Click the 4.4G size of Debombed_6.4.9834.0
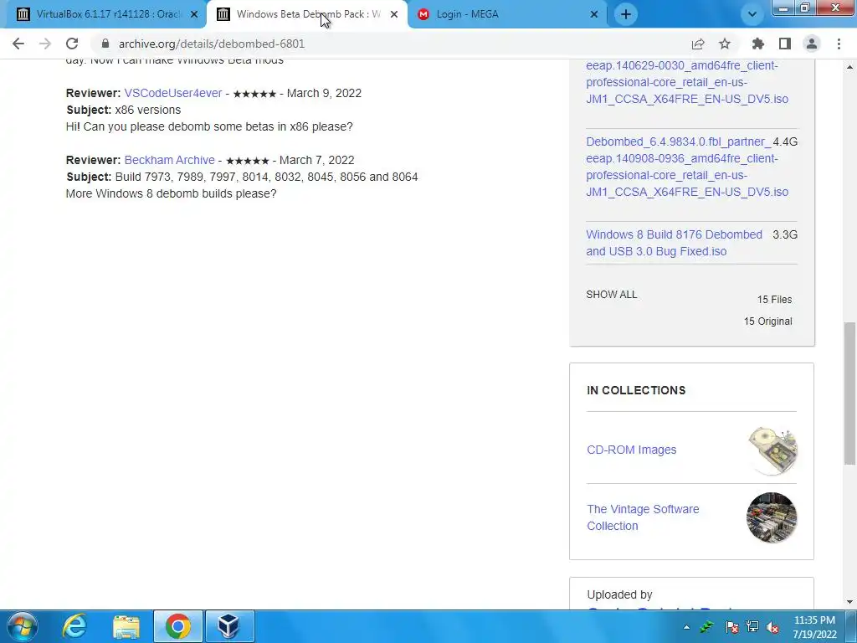Viewport: 857px width, 643px height. coord(785,141)
